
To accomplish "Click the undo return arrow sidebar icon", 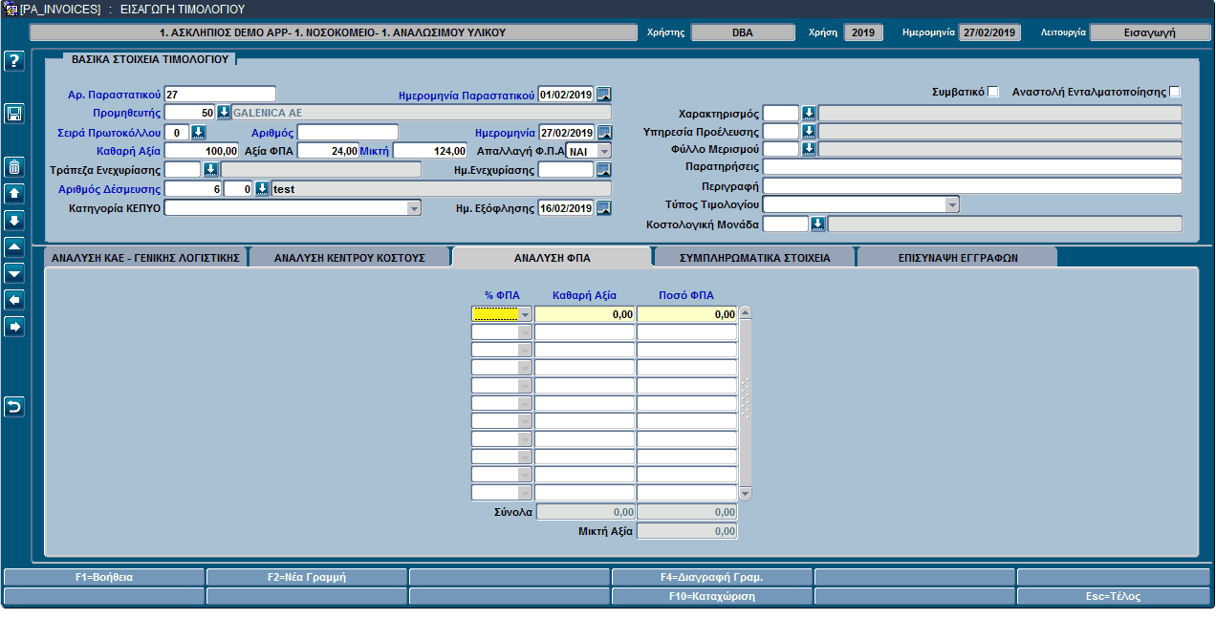I will (14, 408).
